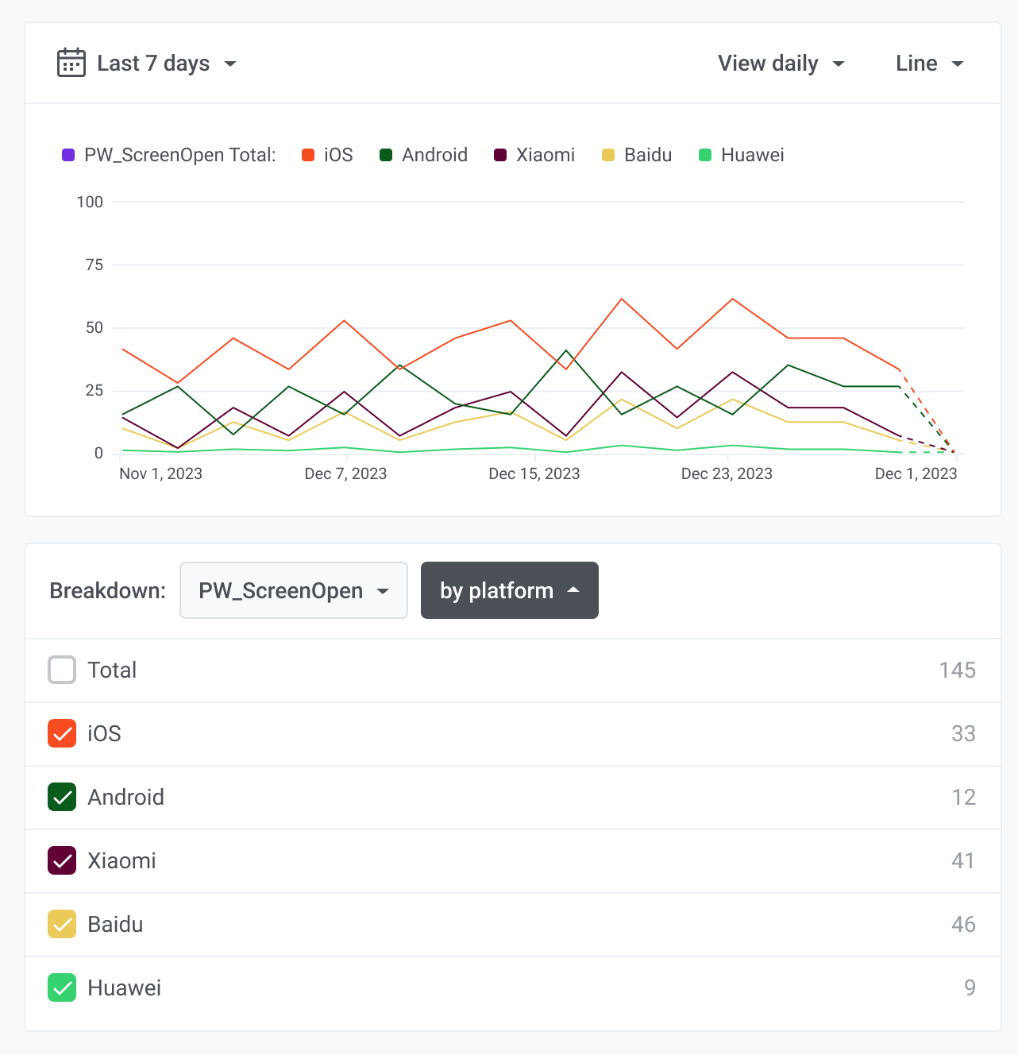This screenshot has width=1018, height=1055.
Task: Click the Android legend label text
Action: [434, 155]
